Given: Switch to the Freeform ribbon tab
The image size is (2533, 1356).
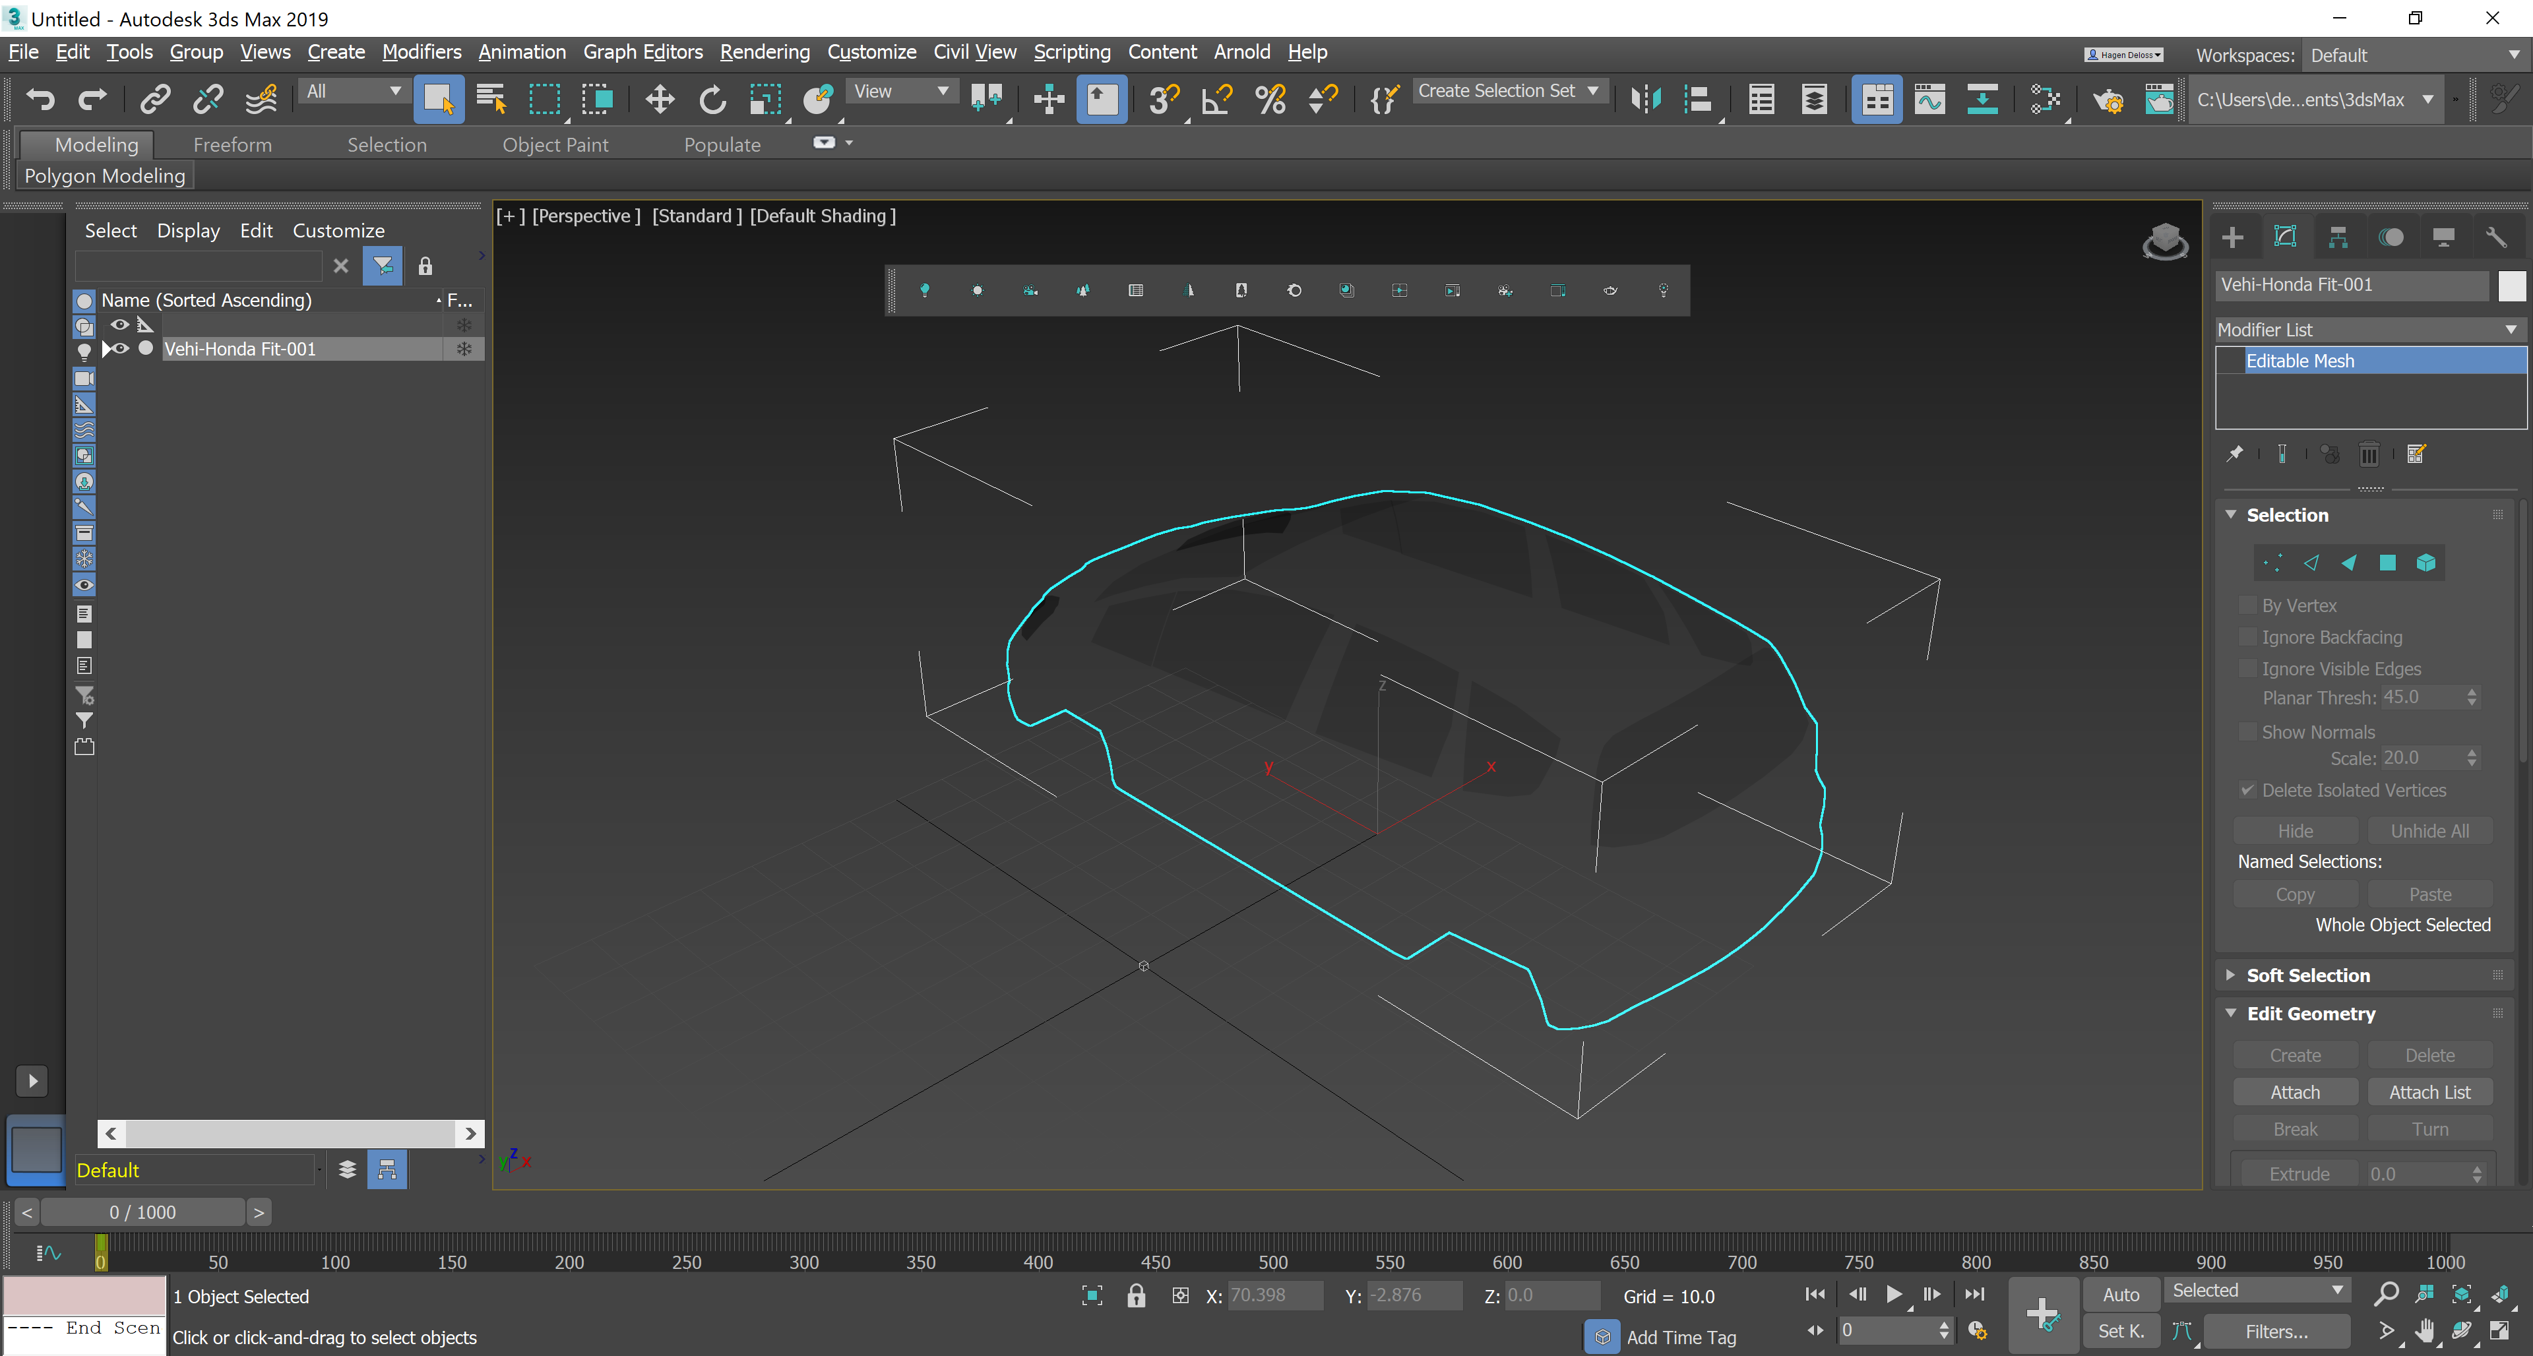Looking at the screenshot, I should tap(232, 144).
